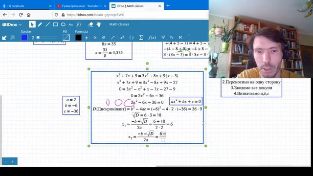The image size is (313, 176).
Task: Click the blue stroke color swatch
Action: click(x=24, y=38)
